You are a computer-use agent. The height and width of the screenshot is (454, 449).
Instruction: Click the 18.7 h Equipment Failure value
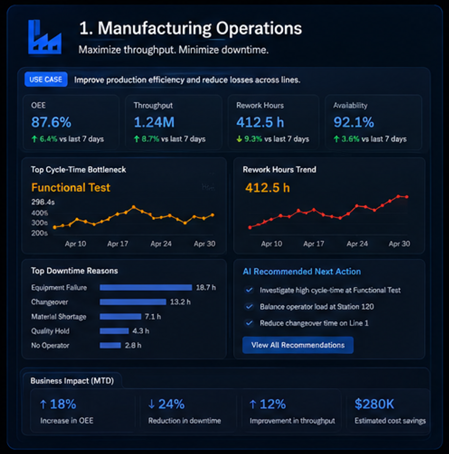206,287
